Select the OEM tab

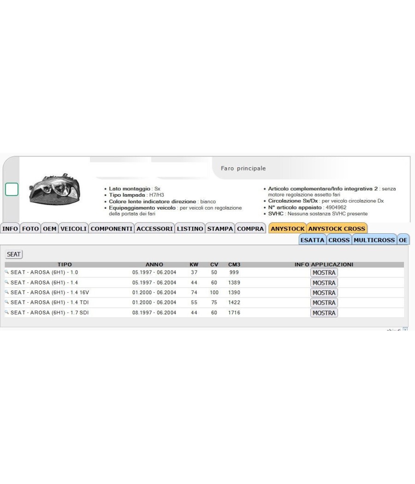click(49, 229)
